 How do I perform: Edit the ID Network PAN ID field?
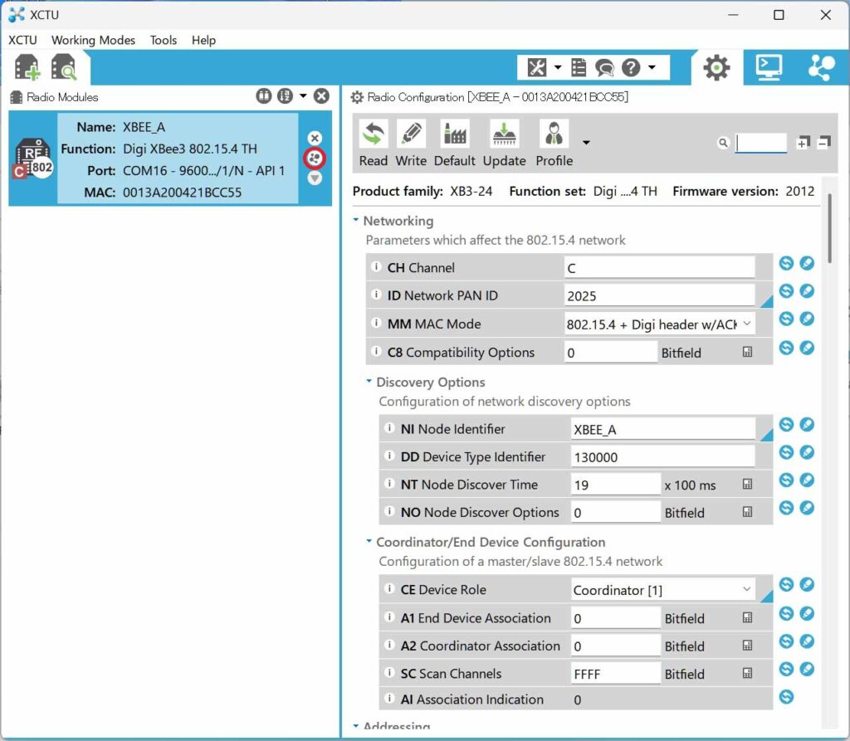659,296
